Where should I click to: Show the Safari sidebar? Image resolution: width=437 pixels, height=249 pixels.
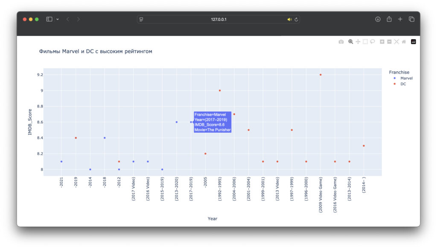click(x=49, y=19)
